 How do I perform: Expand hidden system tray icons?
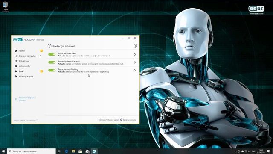(235, 151)
